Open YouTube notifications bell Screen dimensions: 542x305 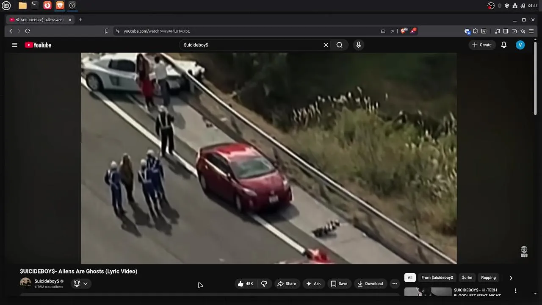point(504,45)
